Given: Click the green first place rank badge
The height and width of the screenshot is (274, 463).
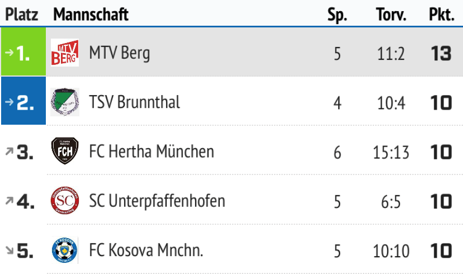Looking at the screenshot, I should click(x=23, y=54).
